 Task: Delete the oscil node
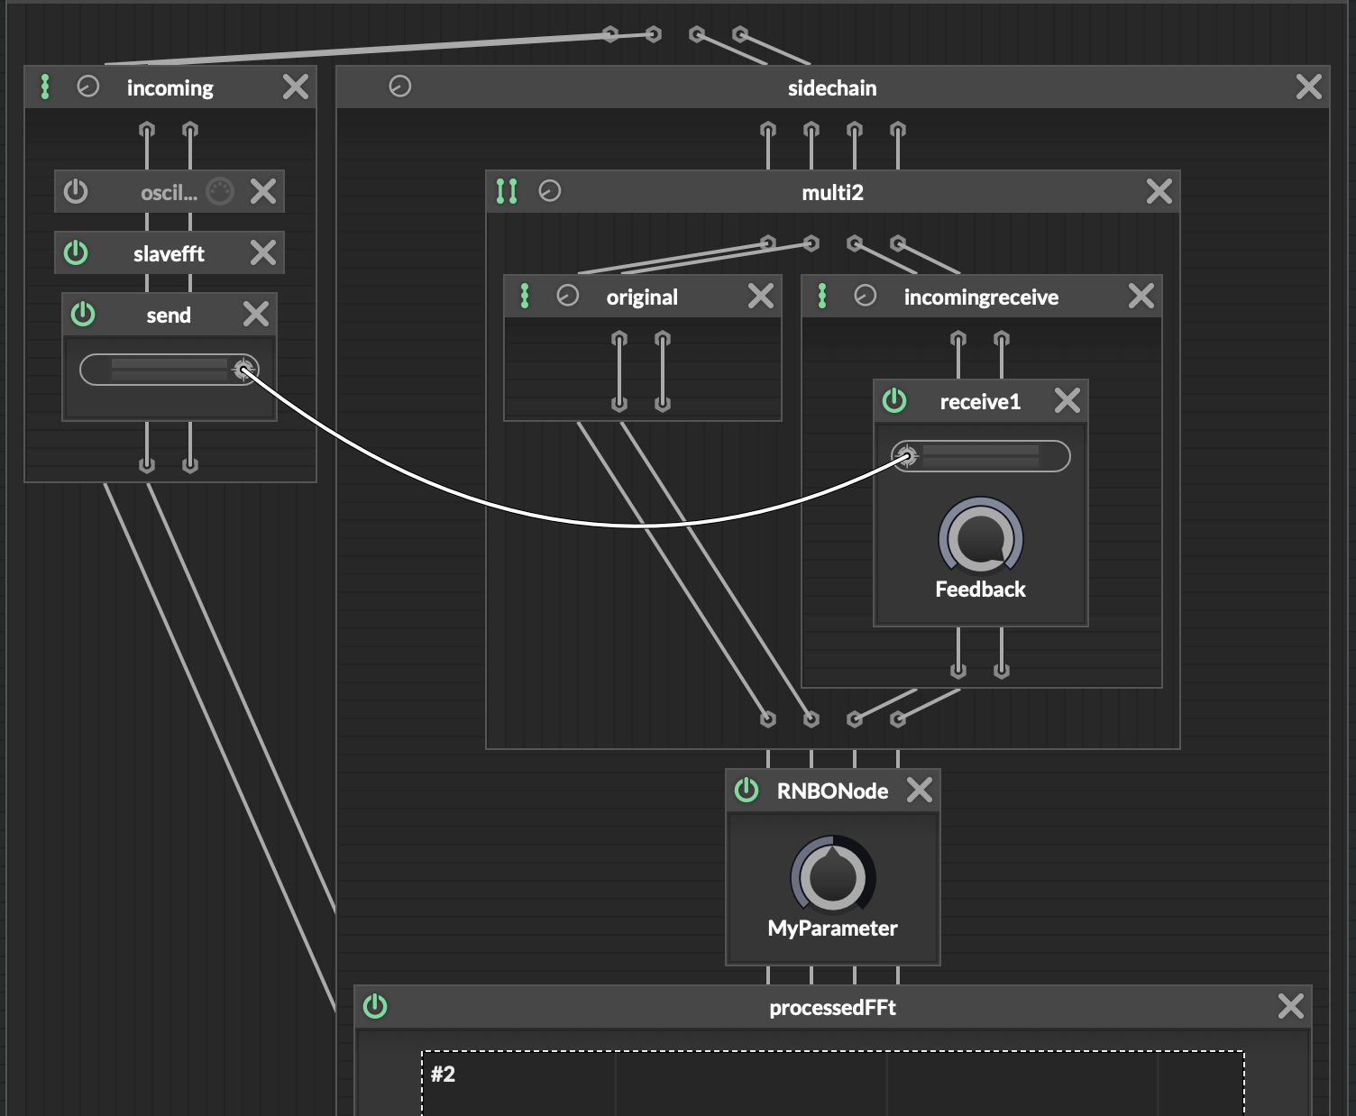tap(263, 191)
